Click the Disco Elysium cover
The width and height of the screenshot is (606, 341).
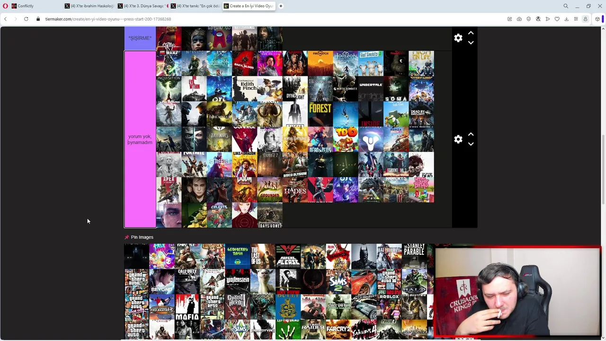tap(295, 164)
